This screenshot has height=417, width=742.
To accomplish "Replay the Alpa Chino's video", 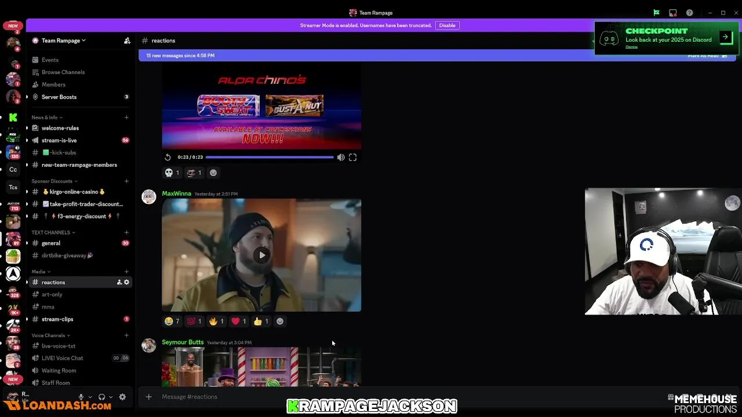I will [168, 157].
